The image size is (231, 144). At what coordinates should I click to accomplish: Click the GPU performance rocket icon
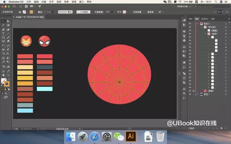coord(39,6)
